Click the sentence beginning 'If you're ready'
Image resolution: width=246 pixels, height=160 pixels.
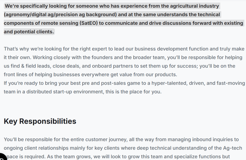coord(124,87)
